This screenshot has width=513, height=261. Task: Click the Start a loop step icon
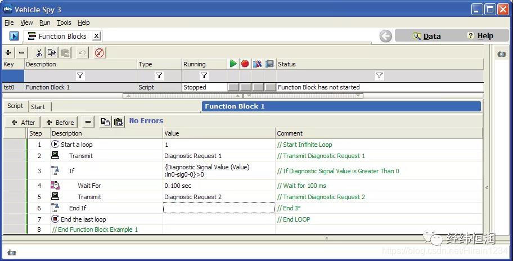[55, 144]
